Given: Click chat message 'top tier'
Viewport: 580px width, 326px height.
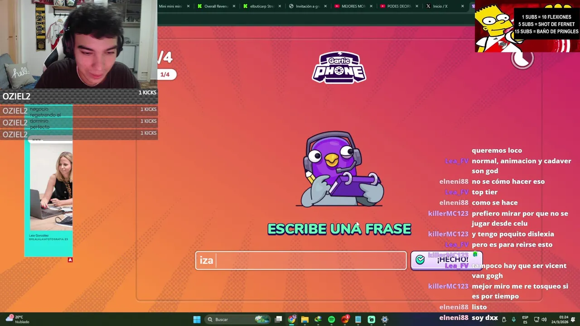Looking at the screenshot, I should 484,192.
